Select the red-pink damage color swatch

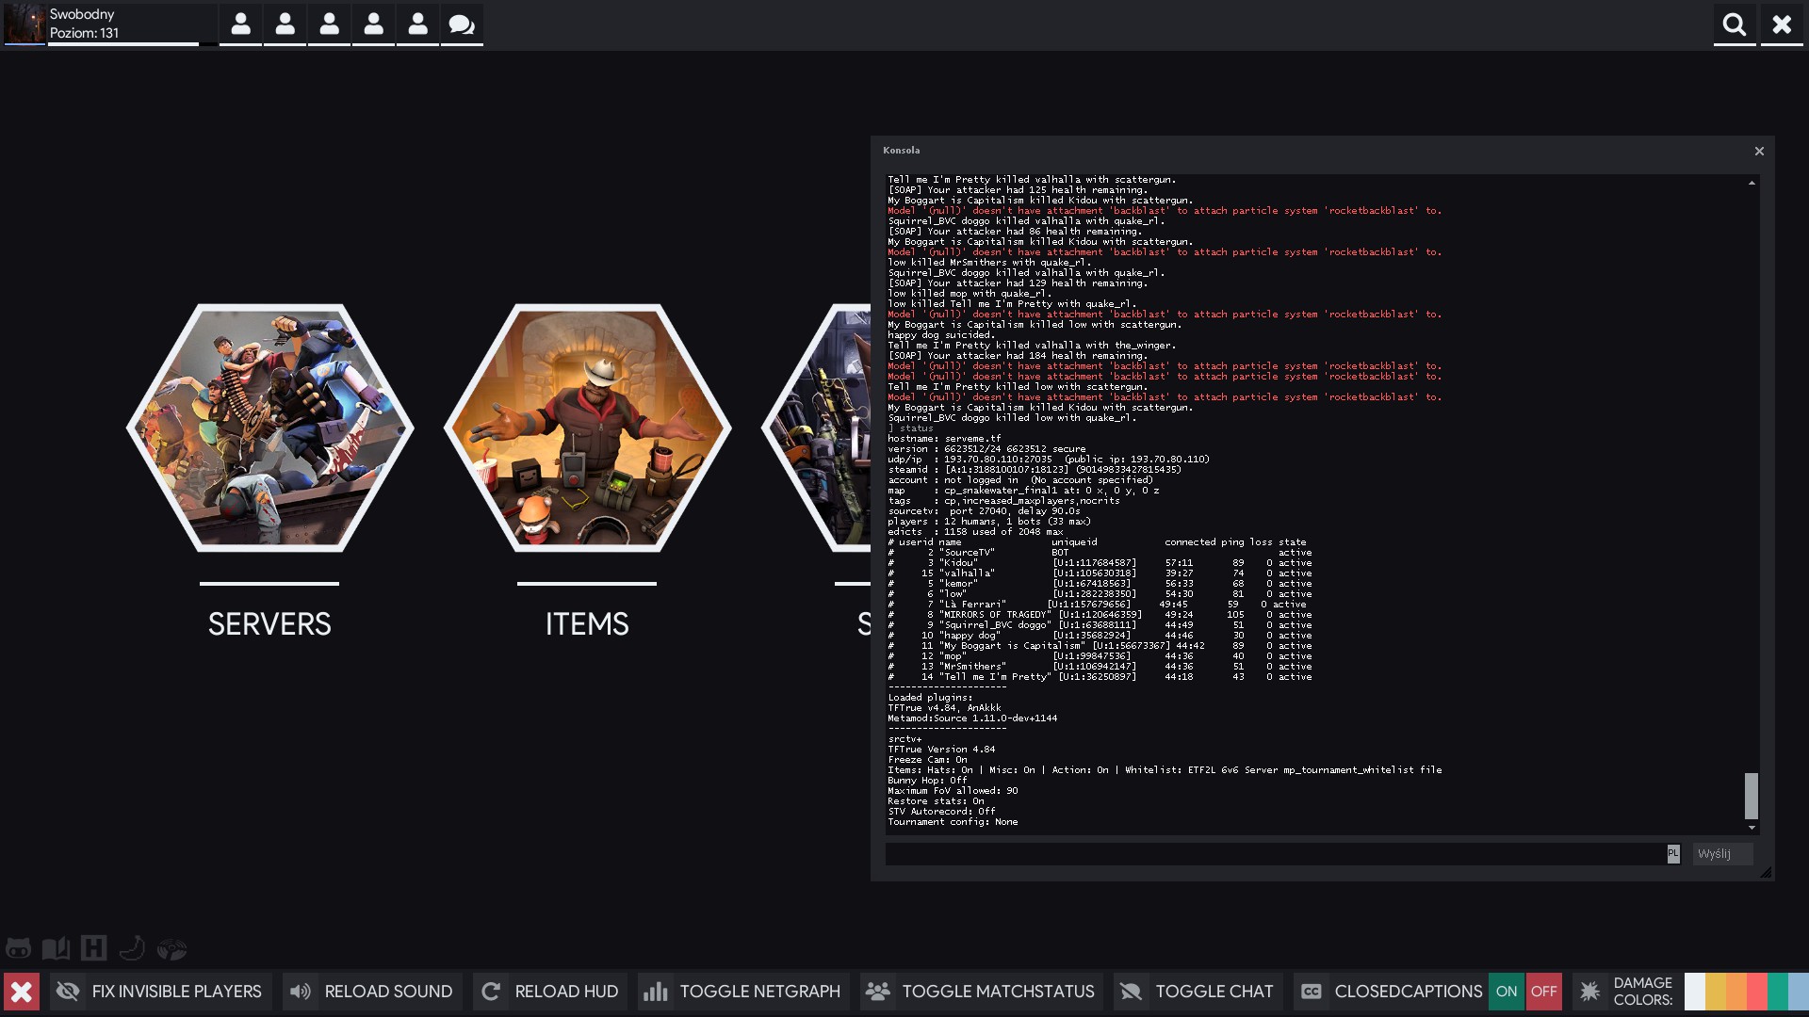[1756, 992]
